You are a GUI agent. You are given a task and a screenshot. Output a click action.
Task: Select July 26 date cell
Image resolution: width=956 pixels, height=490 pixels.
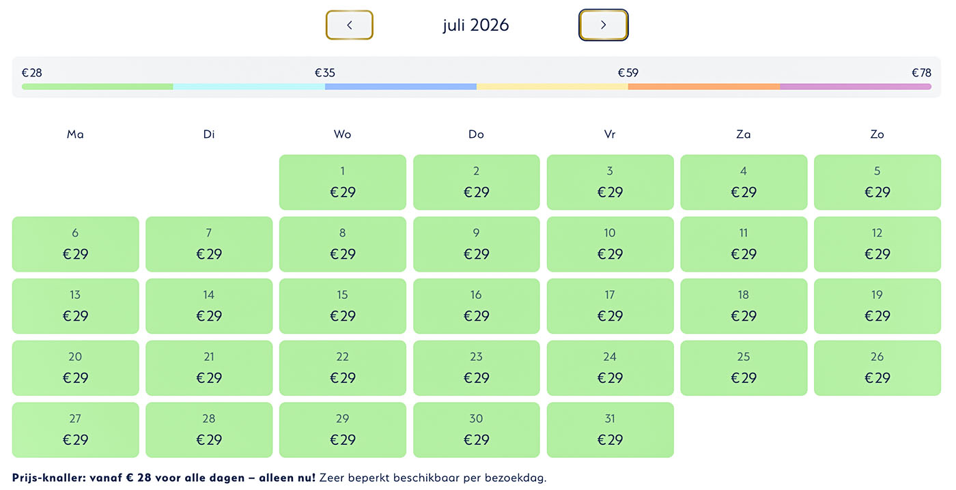[877, 368]
